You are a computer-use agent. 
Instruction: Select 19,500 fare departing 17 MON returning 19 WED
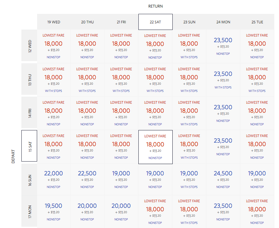tap(53, 212)
